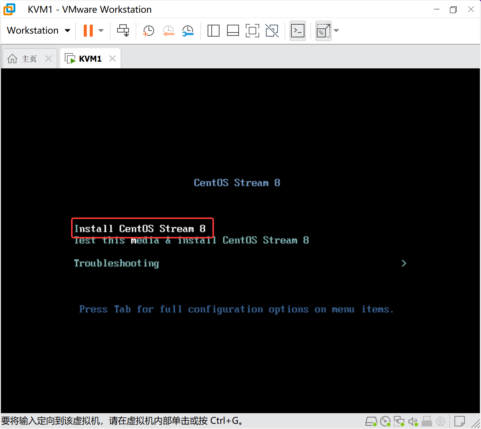Expand the Troubleshooting submenu arrow
Screen dimensions: 481x429
pyautogui.click(x=404, y=263)
